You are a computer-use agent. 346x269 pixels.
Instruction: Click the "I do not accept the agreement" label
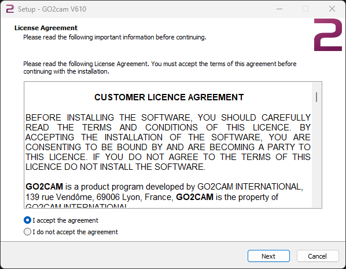[x=75, y=232]
